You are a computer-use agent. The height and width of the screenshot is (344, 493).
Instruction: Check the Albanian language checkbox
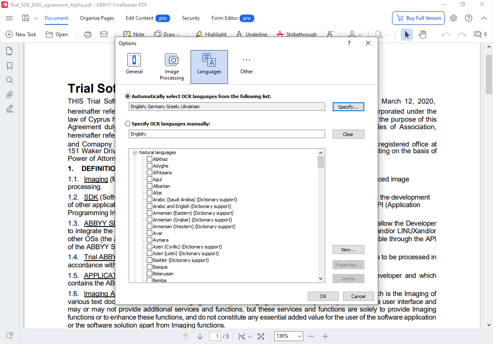coord(150,186)
